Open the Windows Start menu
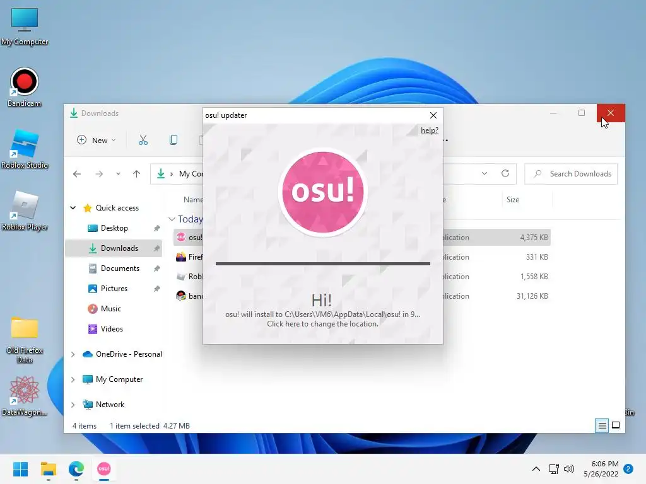 21,469
